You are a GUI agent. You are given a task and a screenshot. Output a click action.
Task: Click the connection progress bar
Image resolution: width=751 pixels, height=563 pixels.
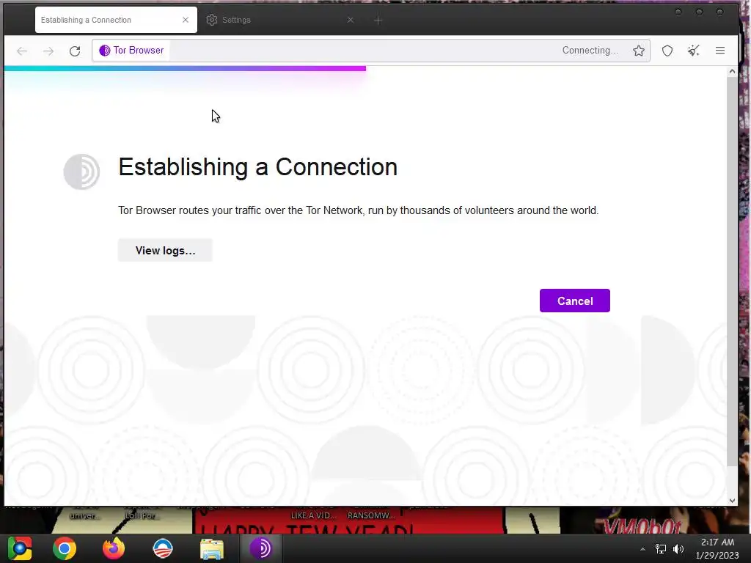click(x=185, y=68)
